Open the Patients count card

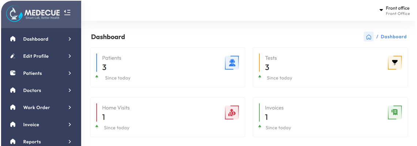click(x=167, y=67)
